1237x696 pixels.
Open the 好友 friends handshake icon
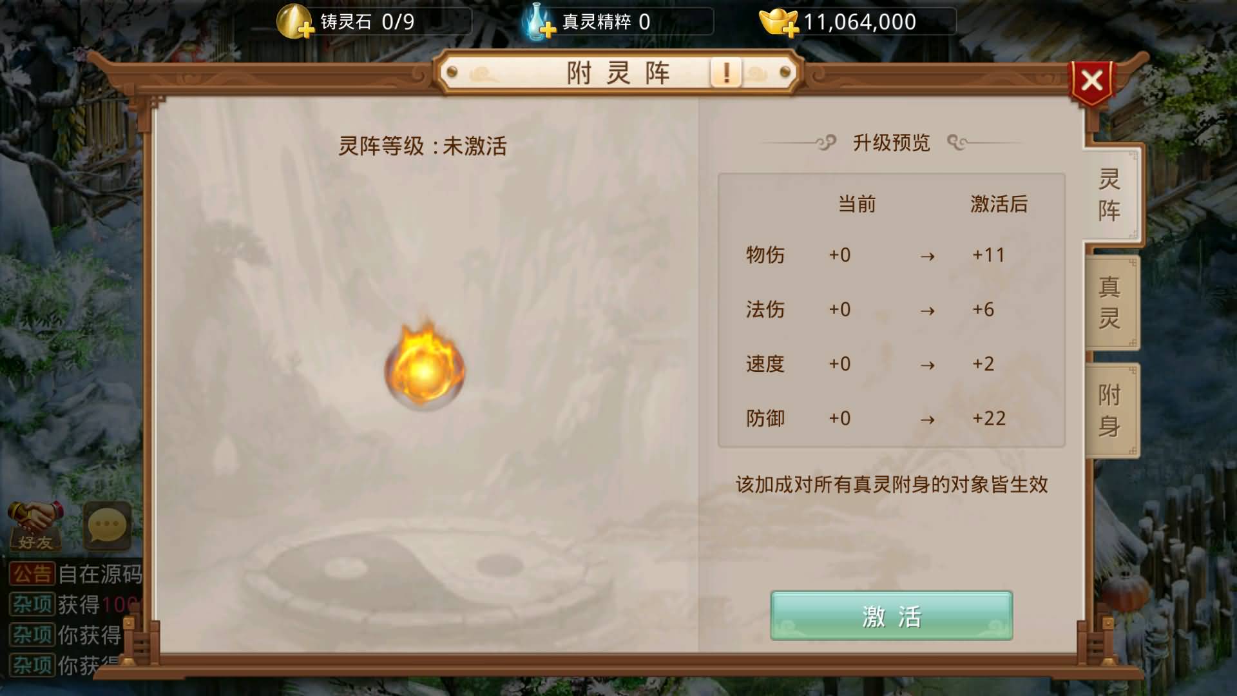pyautogui.click(x=35, y=527)
